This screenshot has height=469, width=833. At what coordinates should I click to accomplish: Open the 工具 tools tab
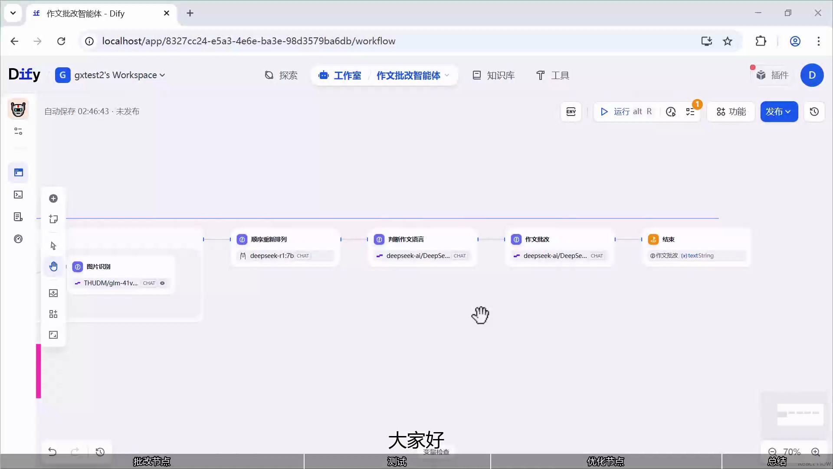[x=552, y=75]
